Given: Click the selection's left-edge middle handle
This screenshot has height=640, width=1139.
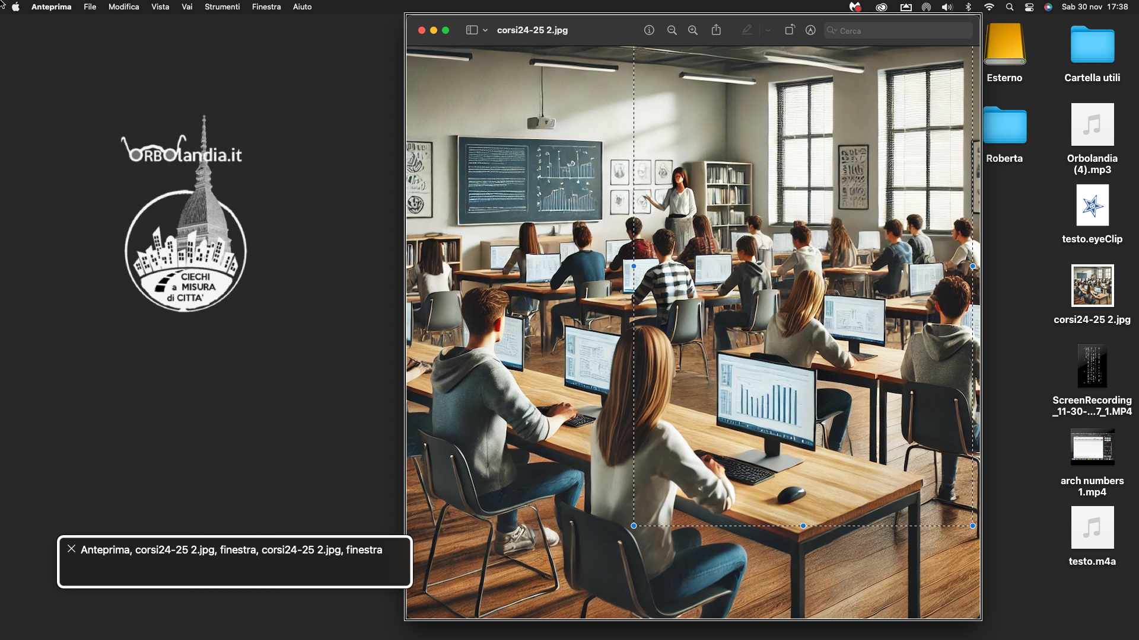Looking at the screenshot, I should (x=634, y=266).
